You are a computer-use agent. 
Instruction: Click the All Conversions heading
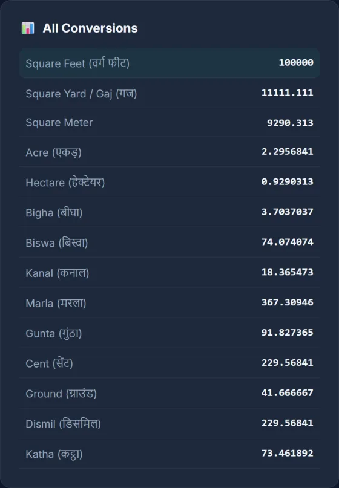[90, 28]
